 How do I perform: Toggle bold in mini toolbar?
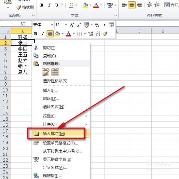tap(35, 34)
